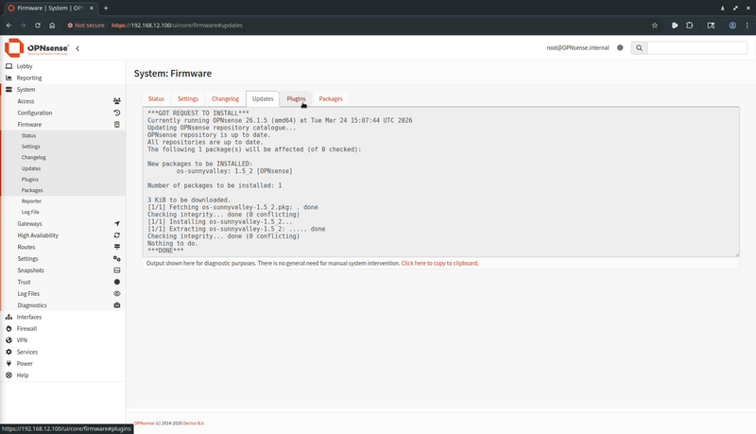Click the System server icon
The image size is (756, 434).
[9, 89]
